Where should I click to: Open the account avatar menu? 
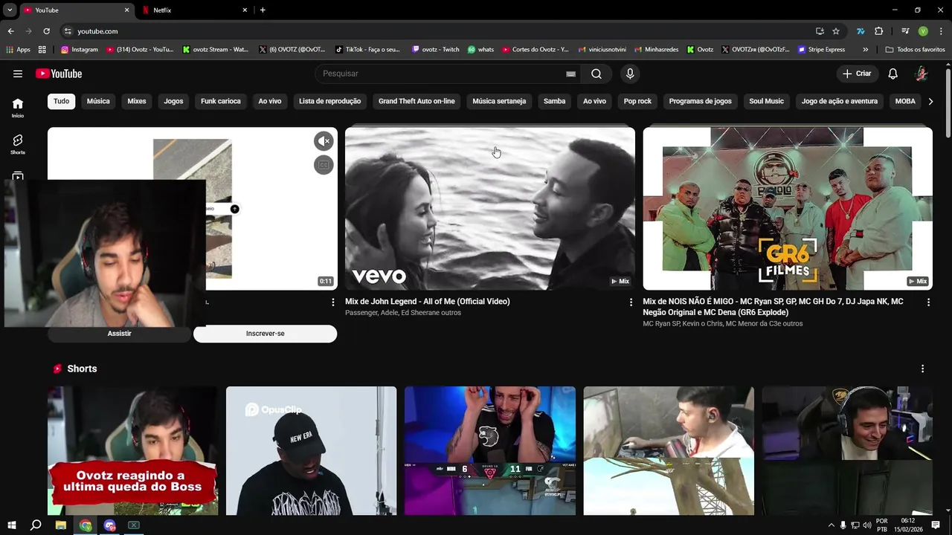pyautogui.click(x=922, y=74)
